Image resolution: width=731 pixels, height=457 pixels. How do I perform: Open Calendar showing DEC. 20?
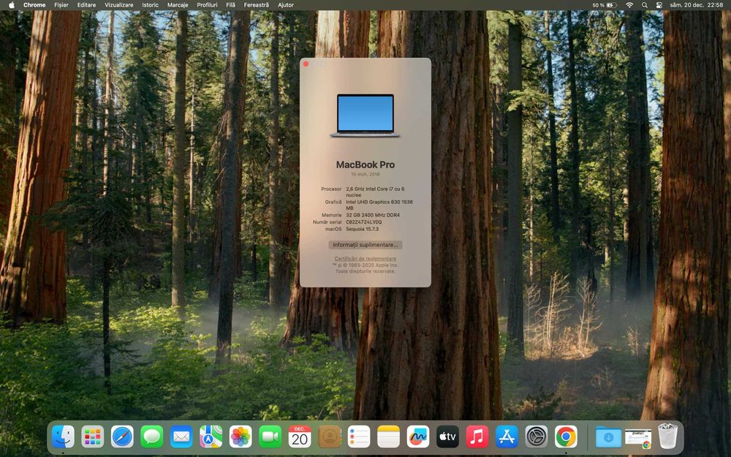[x=300, y=437]
